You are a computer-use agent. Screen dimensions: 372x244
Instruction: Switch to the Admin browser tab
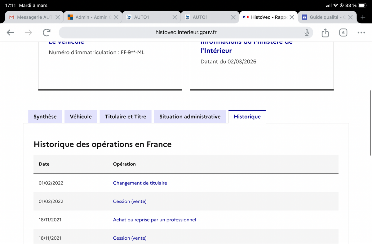[x=90, y=17]
